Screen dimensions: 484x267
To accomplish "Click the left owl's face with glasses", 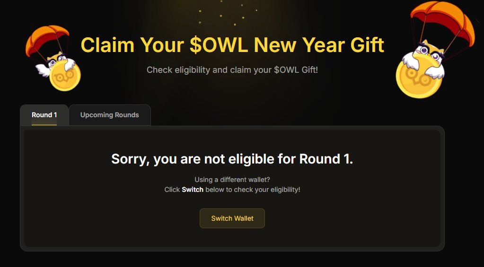I will [56, 60].
